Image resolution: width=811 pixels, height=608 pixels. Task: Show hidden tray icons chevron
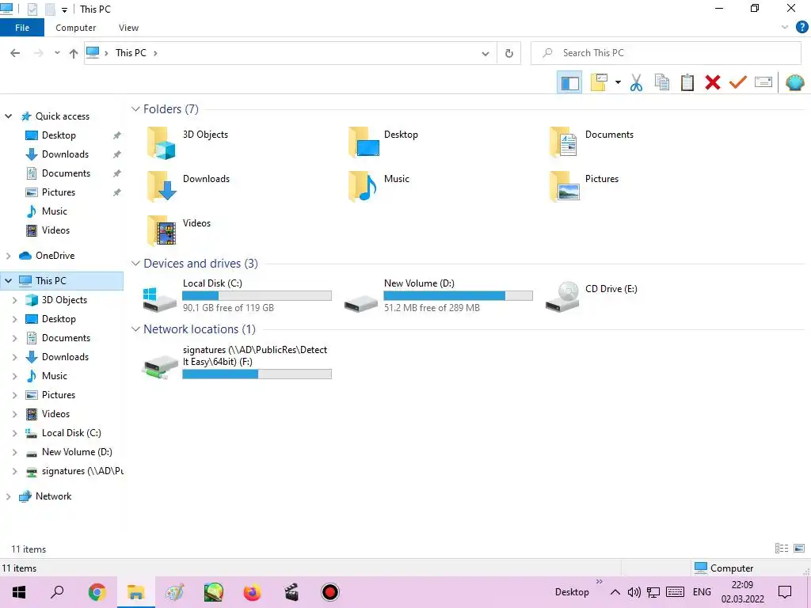click(615, 592)
